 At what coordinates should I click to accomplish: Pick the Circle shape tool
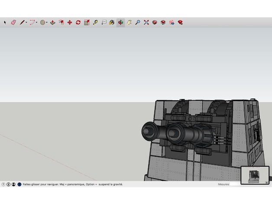pos(43,22)
